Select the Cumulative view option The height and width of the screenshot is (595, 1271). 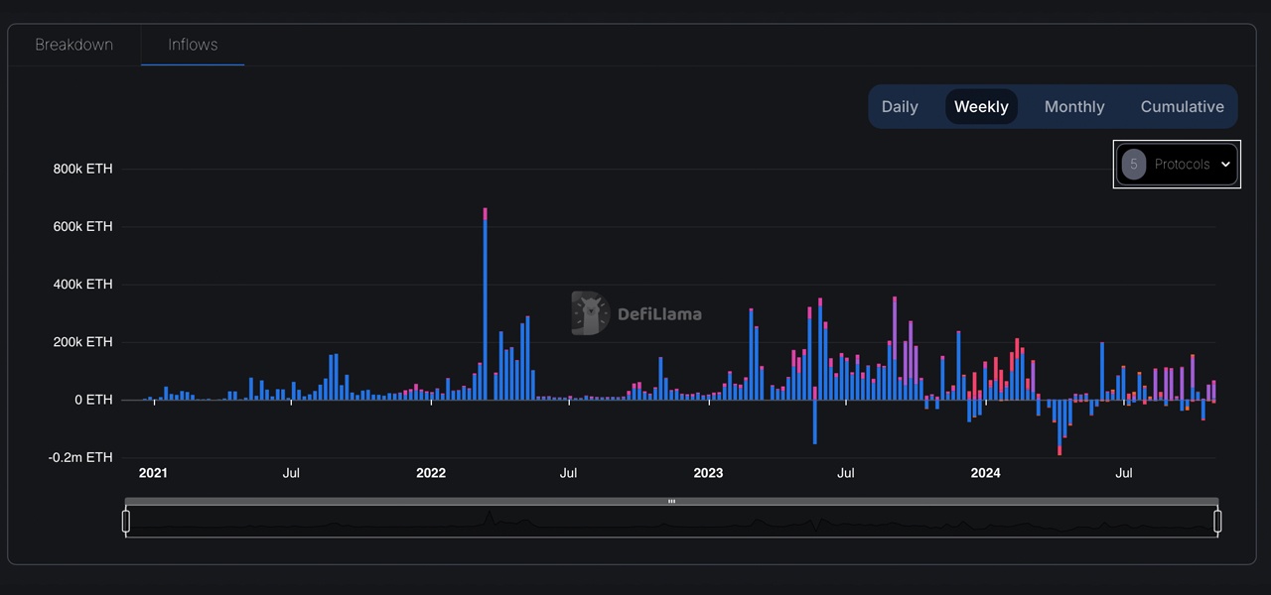[1182, 106]
